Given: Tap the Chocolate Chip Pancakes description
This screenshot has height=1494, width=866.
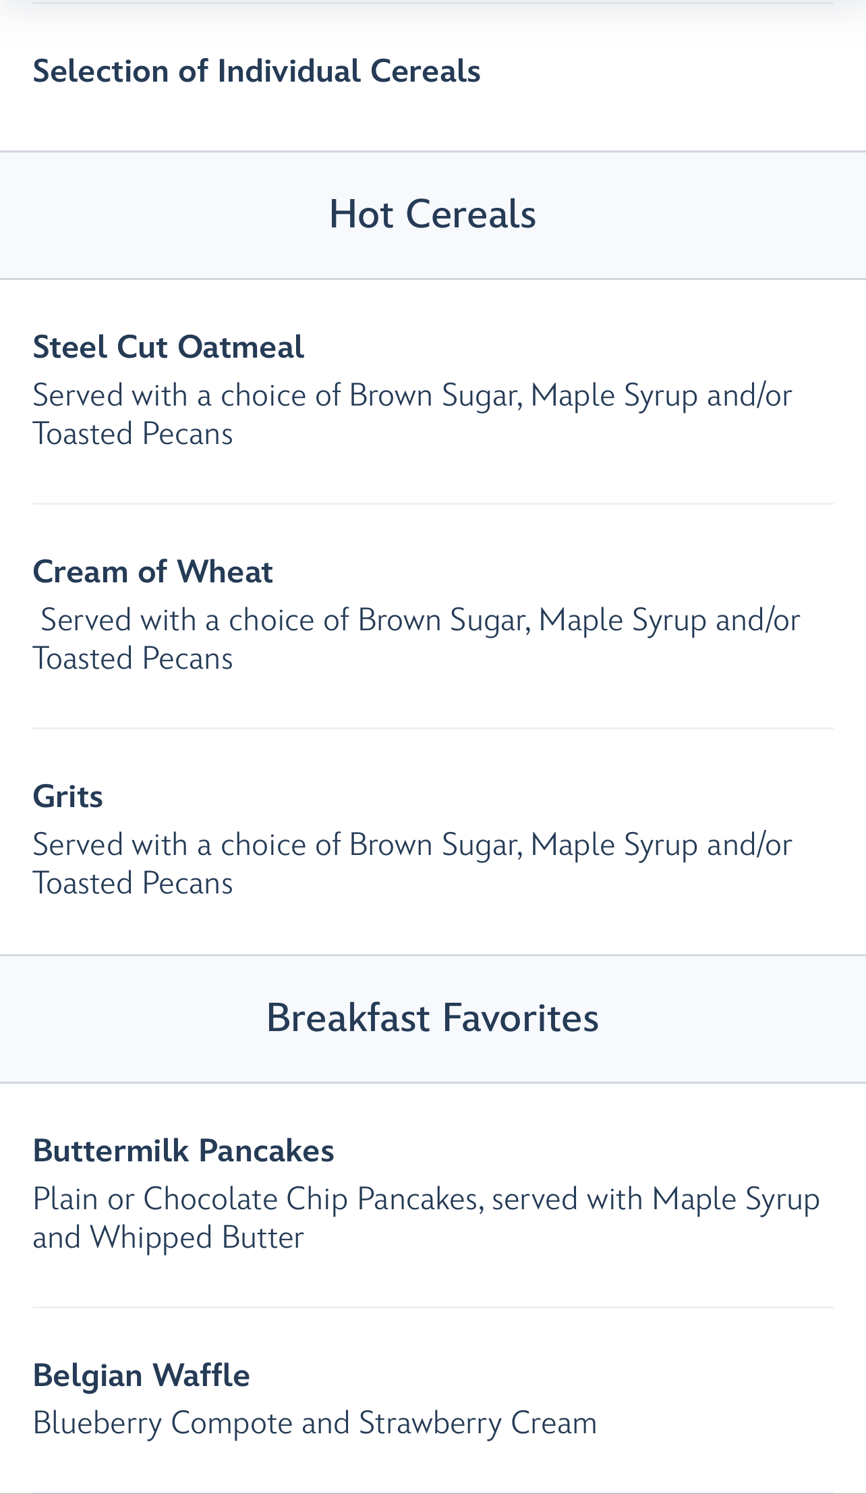Looking at the screenshot, I should (x=426, y=1217).
